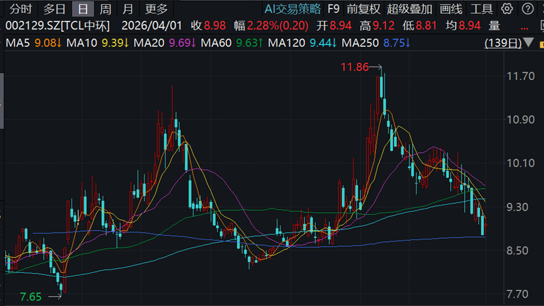
Task: Open 超级叠加 overlay option
Action: click(x=409, y=9)
